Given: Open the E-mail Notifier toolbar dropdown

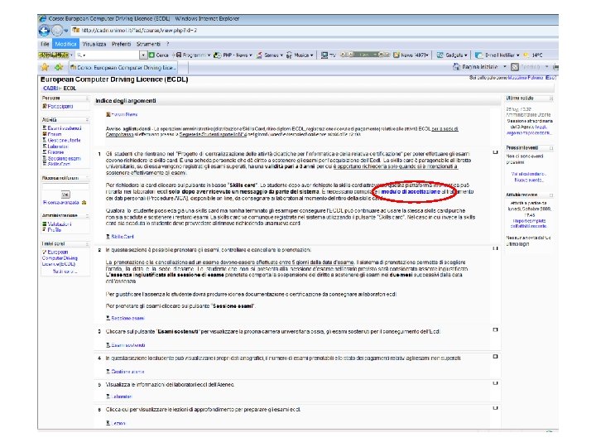Looking at the screenshot, I should (497, 55).
